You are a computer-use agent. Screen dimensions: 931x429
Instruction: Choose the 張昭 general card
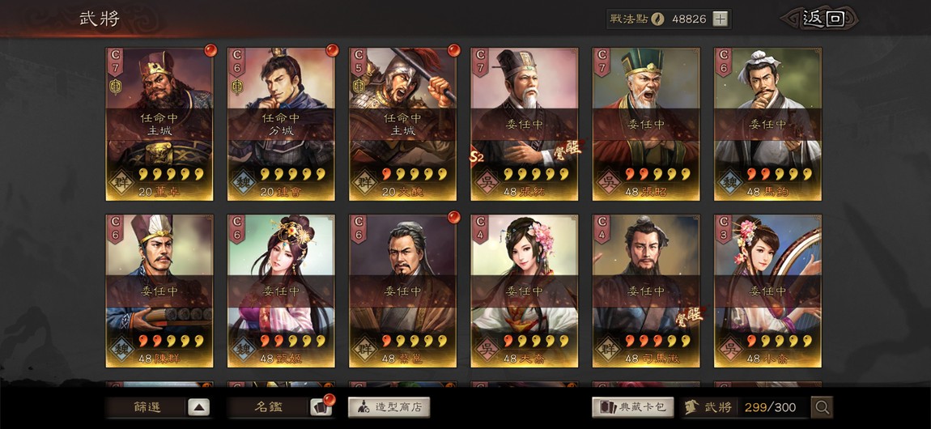click(x=646, y=124)
